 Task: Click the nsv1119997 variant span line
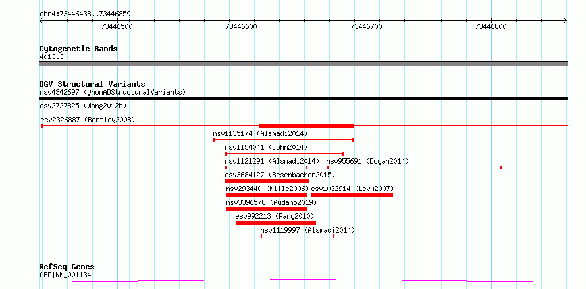click(x=298, y=236)
